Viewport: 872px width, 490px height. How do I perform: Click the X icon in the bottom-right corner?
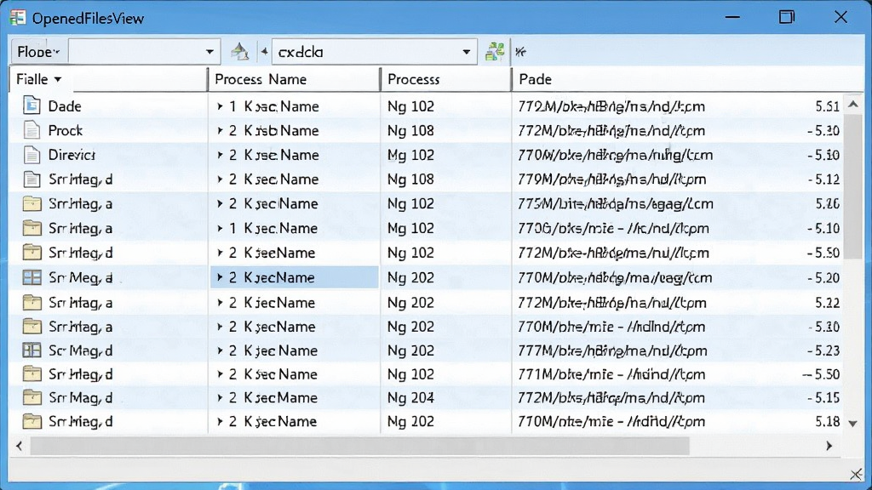click(857, 474)
